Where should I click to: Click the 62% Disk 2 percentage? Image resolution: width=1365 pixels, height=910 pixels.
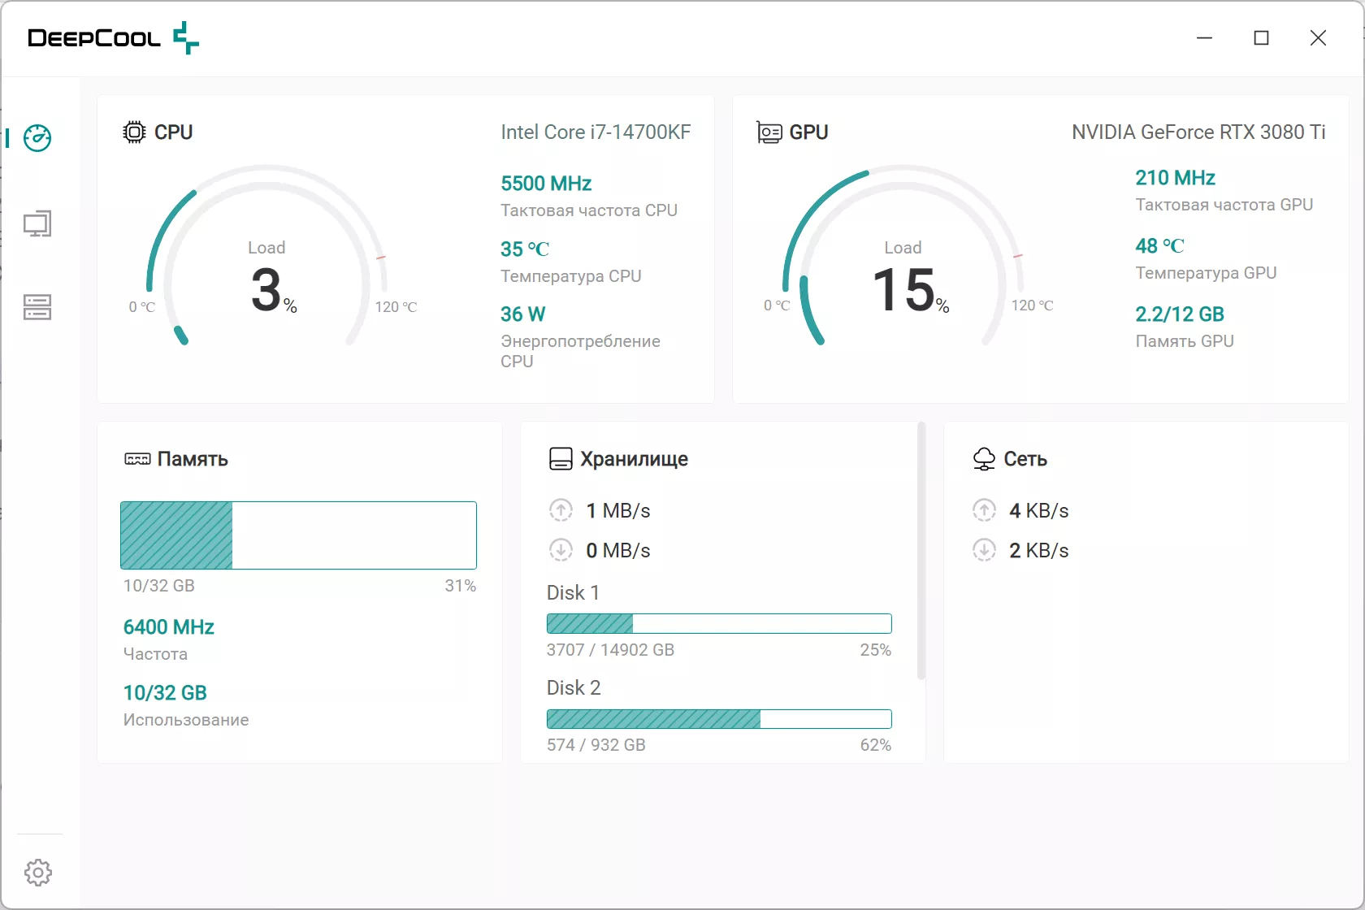pyautogui.click(x=876, y=745)
